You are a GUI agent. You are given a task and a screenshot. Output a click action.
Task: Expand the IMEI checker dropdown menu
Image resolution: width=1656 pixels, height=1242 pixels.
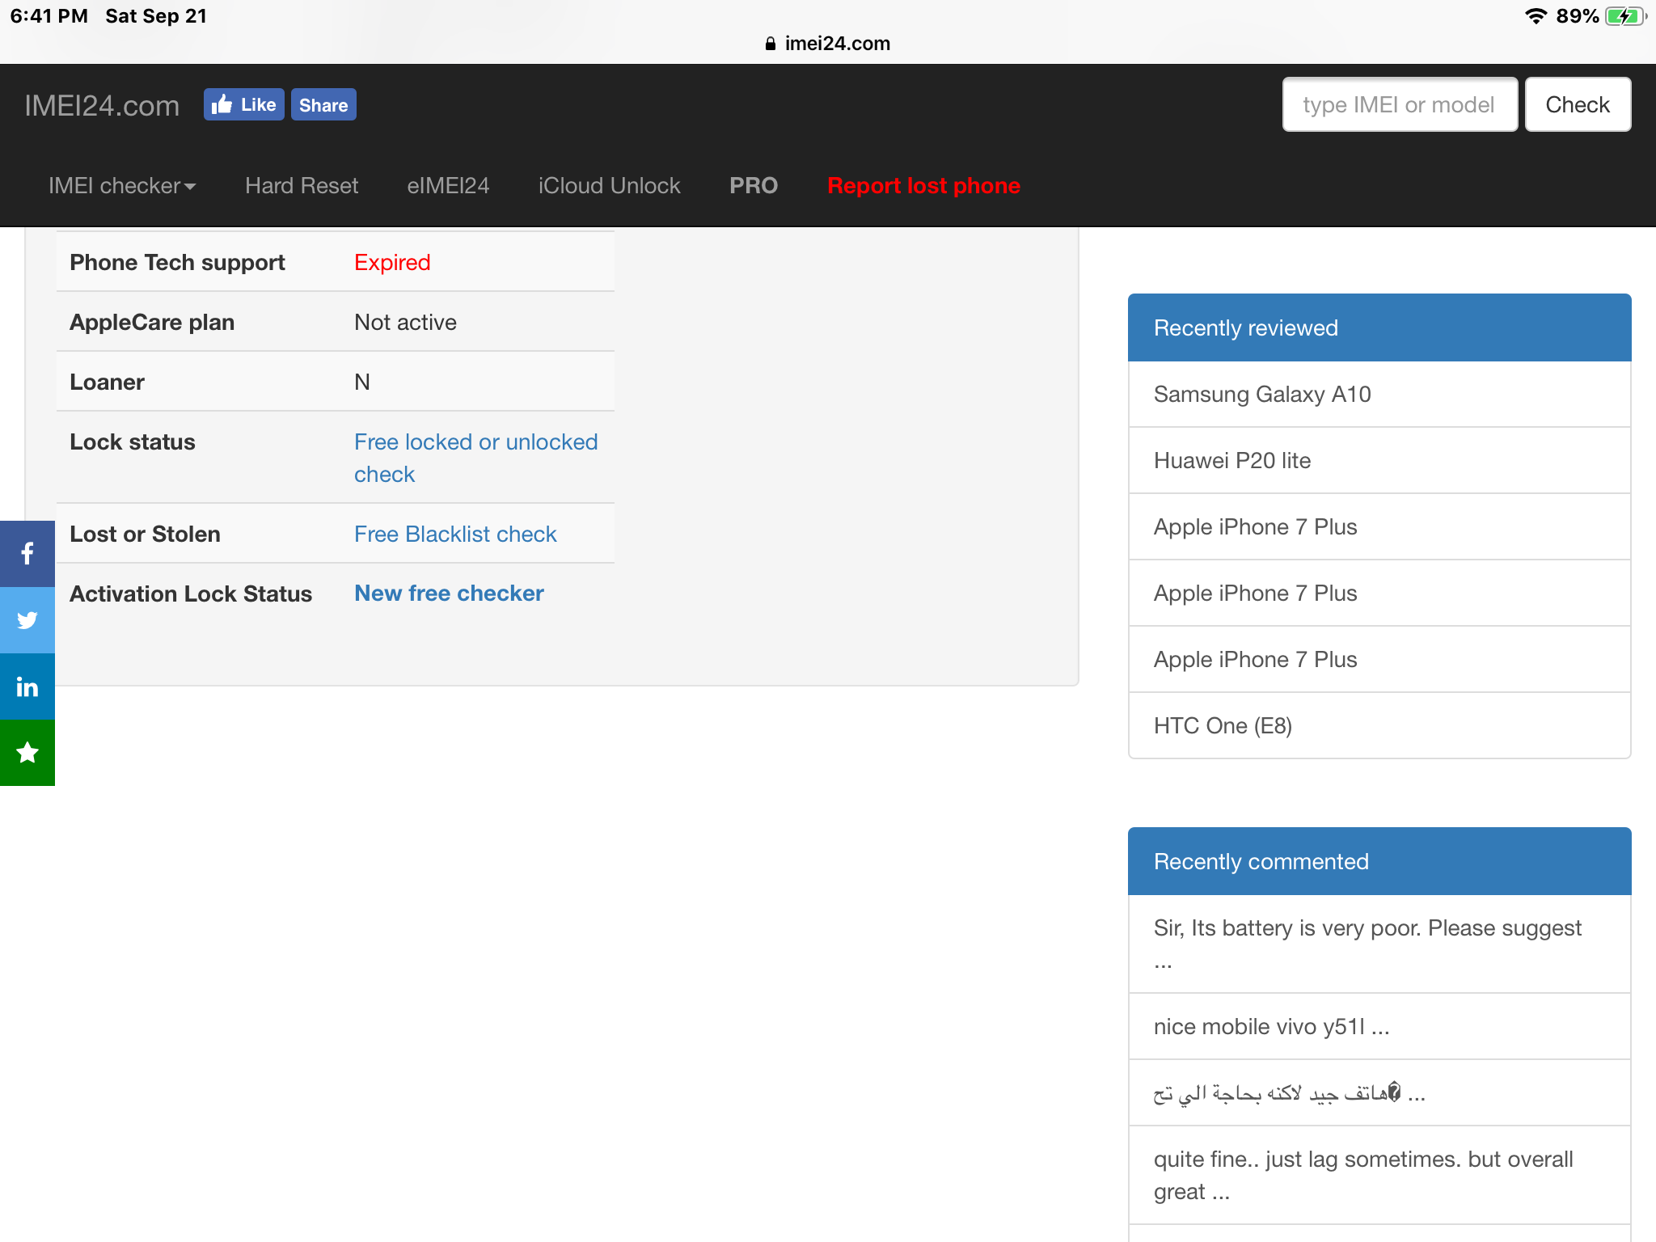pyautogui.click(x=122, y=186)
